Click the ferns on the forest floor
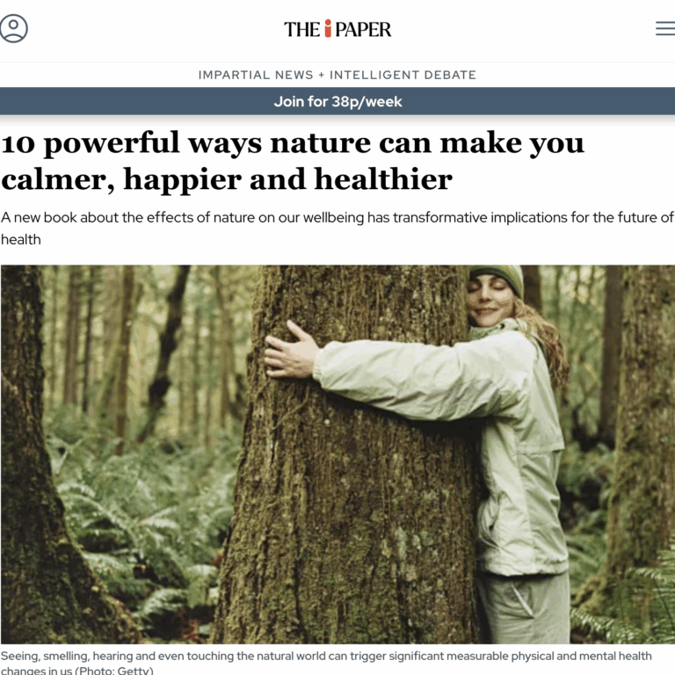675x675 pixels. (142, 517)
